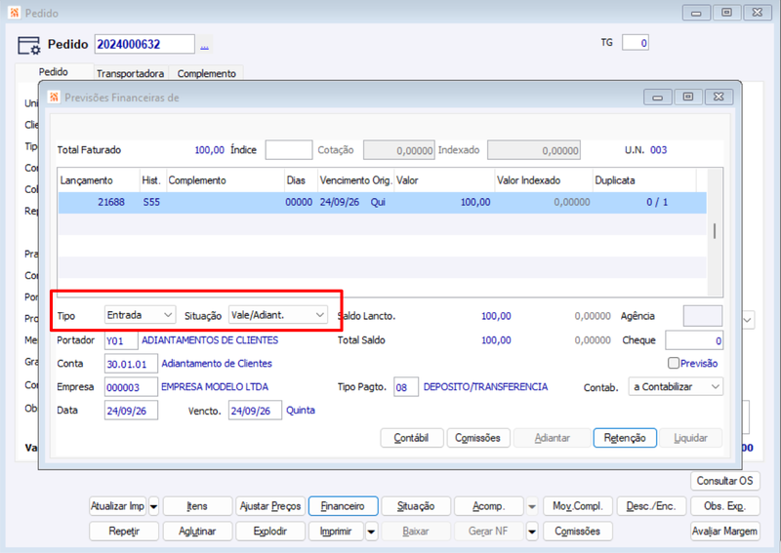The image size is (781, 553).
Task: Click the Valor Indexado column header
Action: (x=544, y=180)
